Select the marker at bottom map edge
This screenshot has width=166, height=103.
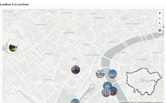(x=75, y=101)
